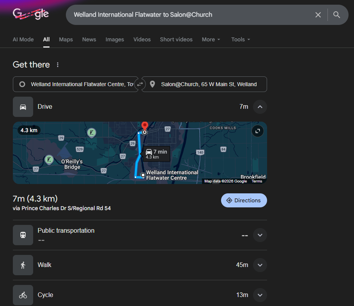This screenshot has height=306, width=354.
Task: Click the Cycle bicycle icon
Action: tap(23, 295)
